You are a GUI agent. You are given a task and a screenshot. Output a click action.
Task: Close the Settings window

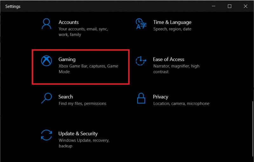pyautogui.click(x=245, y=6)
